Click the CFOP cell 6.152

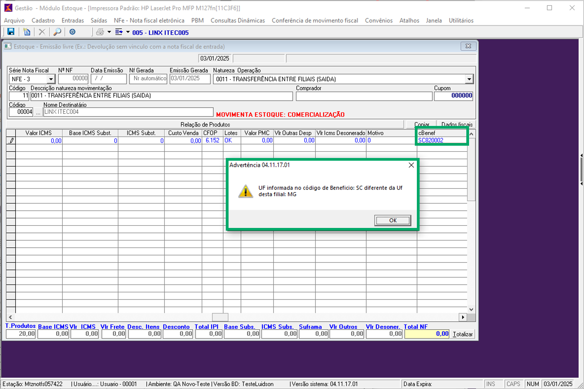[x=213, y=140]
